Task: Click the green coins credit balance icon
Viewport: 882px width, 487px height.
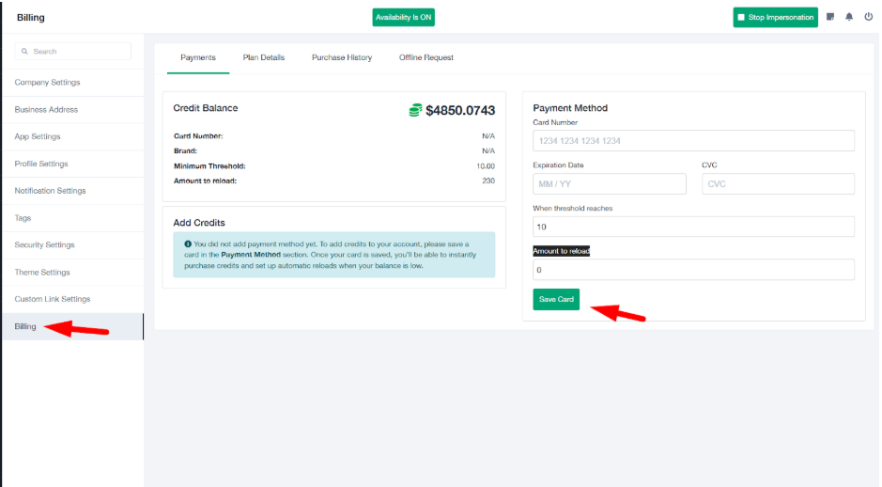Action: point(415,110)
